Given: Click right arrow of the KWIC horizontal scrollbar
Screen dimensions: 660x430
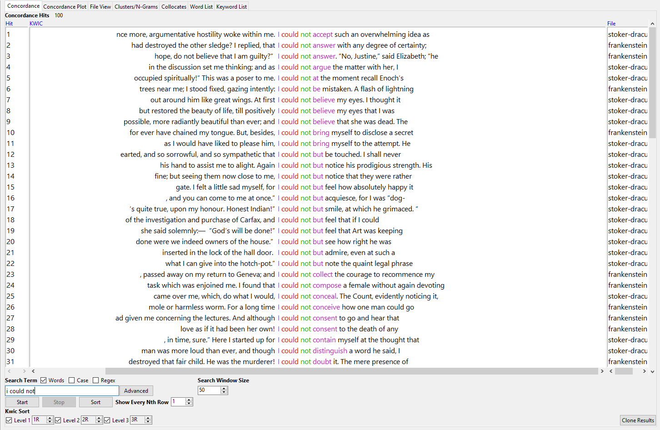Looking at the screenshot, I should 602,371.
